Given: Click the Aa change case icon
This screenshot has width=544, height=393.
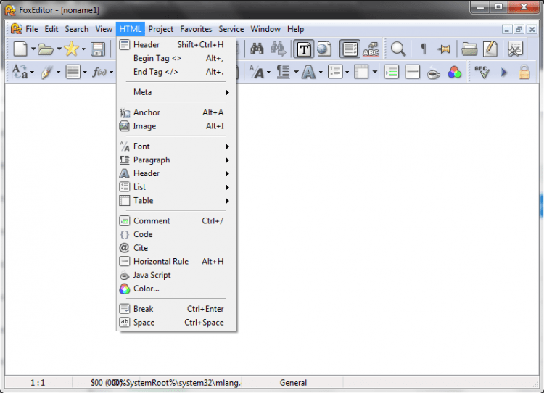Looking at the screenshot, I should (20, 73).
